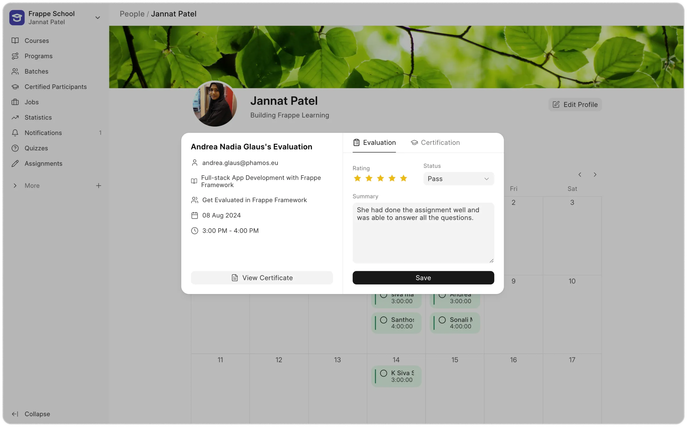This screenshot has height=427, width=687.
Task: Navigate to the Jobs section
Action: click(x=31, y=102)
